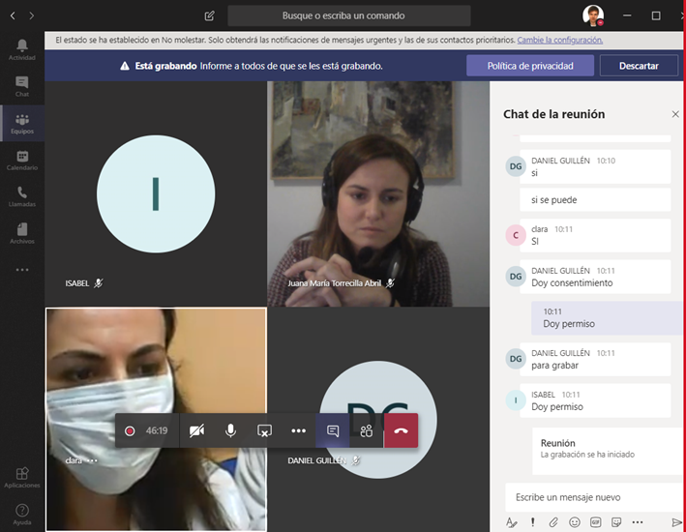This screenshot has height=532, width=686.
Task: Open the emoji picker in chat
Action: 575,522
